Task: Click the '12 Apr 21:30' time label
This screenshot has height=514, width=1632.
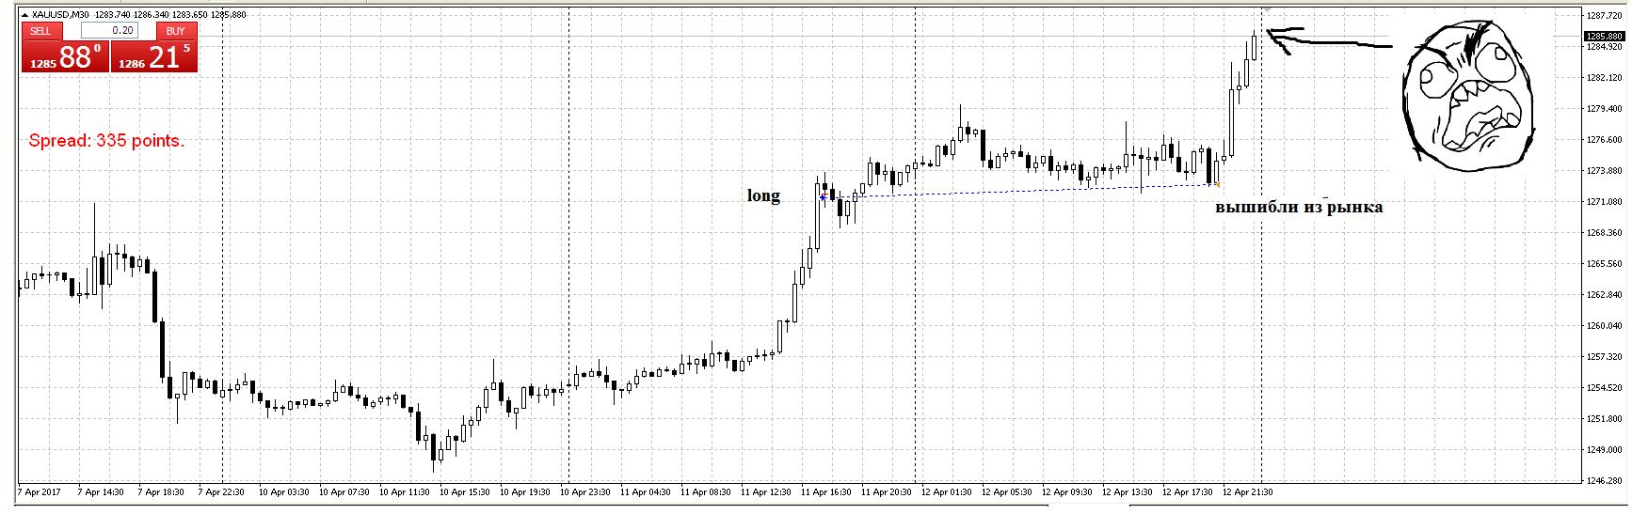Action: (1247, 492)
